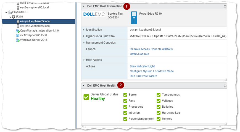240x132 pixels.
Task: Click the Dell EMC logo
Action: pos(94,14)
